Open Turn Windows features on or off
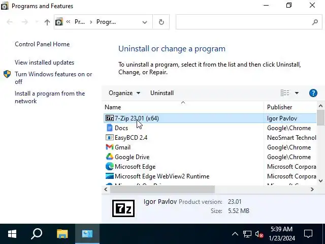This screenshot has width=325, height=244. [53, 78]
